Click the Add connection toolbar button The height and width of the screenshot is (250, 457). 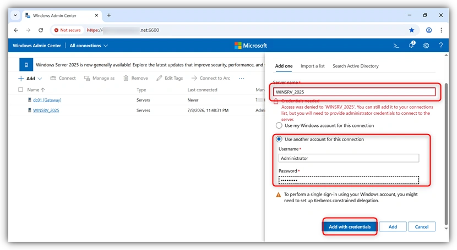pos(27,79)
